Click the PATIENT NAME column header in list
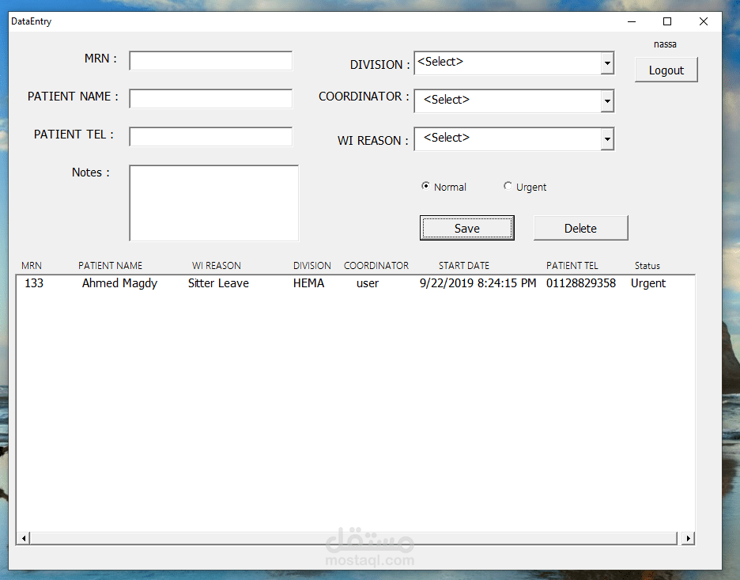This screenshot has height=580, width=740. click(x=110, y=265)
